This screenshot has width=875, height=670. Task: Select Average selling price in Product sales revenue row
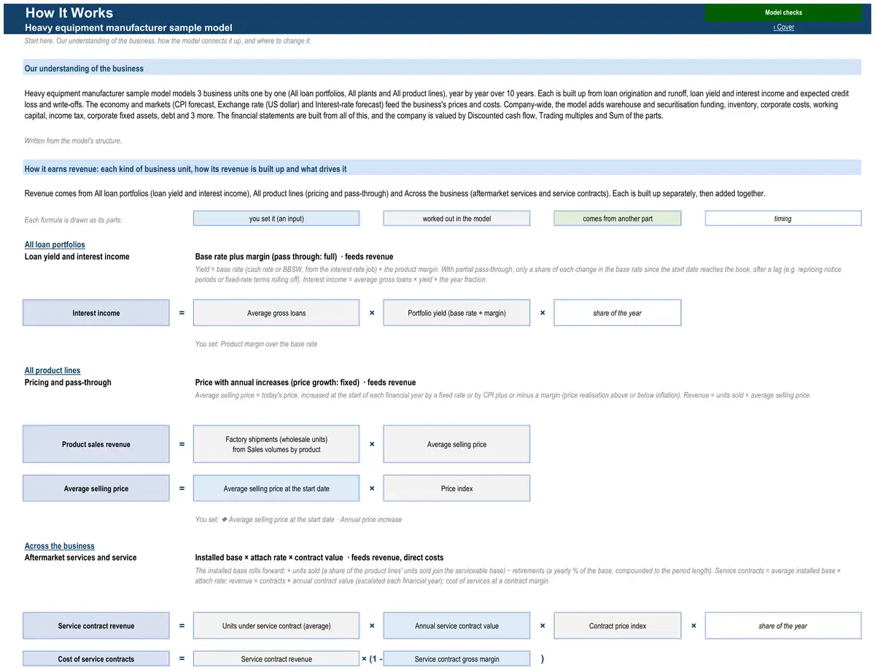coord(456,444)
